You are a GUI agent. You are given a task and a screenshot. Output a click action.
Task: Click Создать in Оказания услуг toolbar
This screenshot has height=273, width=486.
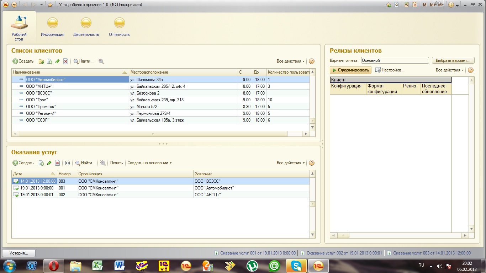point(23,163)
